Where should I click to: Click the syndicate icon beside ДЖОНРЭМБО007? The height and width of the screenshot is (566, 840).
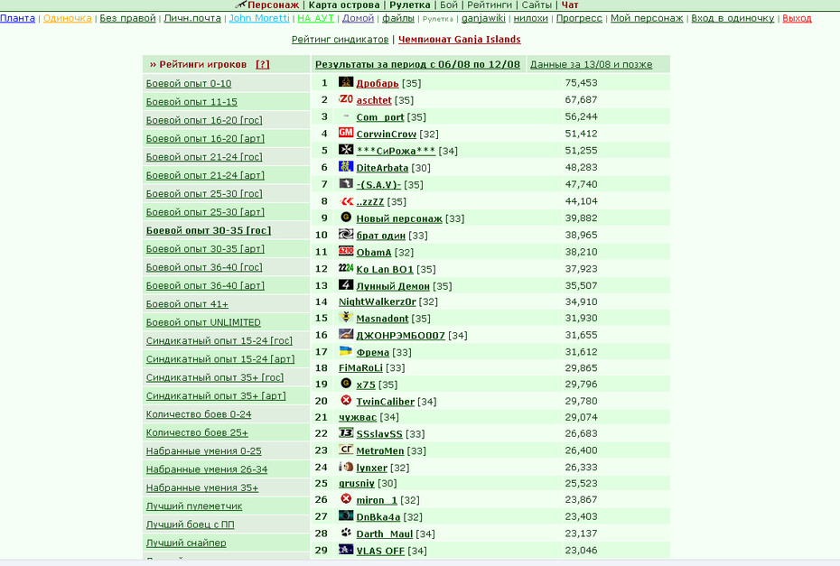click(x=346, y=335)
